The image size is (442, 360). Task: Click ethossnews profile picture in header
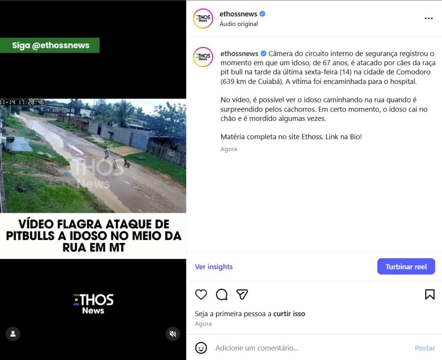tap(203, 19)
